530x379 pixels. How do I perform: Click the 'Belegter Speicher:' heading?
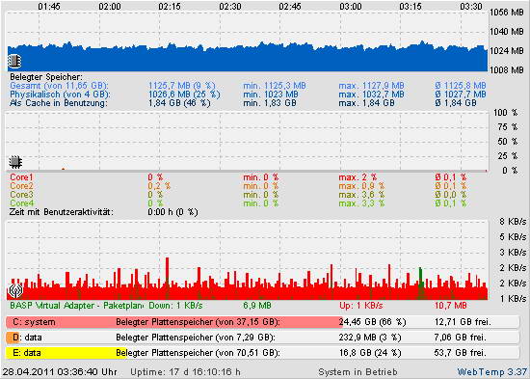(x=46, y=77)
